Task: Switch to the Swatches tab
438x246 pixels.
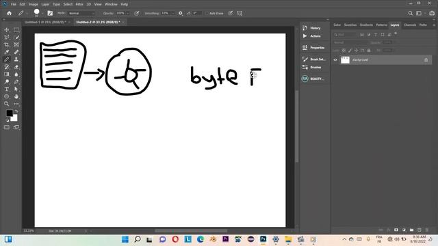Action: 350,25
